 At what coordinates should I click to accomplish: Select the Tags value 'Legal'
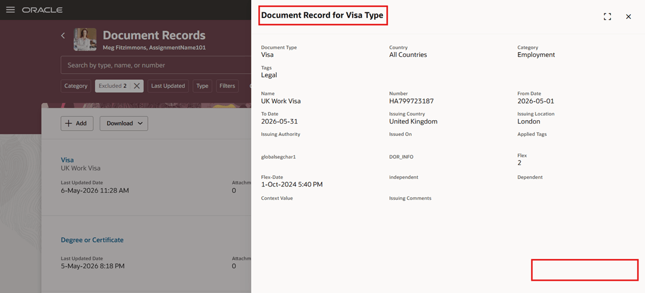pyautogui.click(x=269, y=75)
